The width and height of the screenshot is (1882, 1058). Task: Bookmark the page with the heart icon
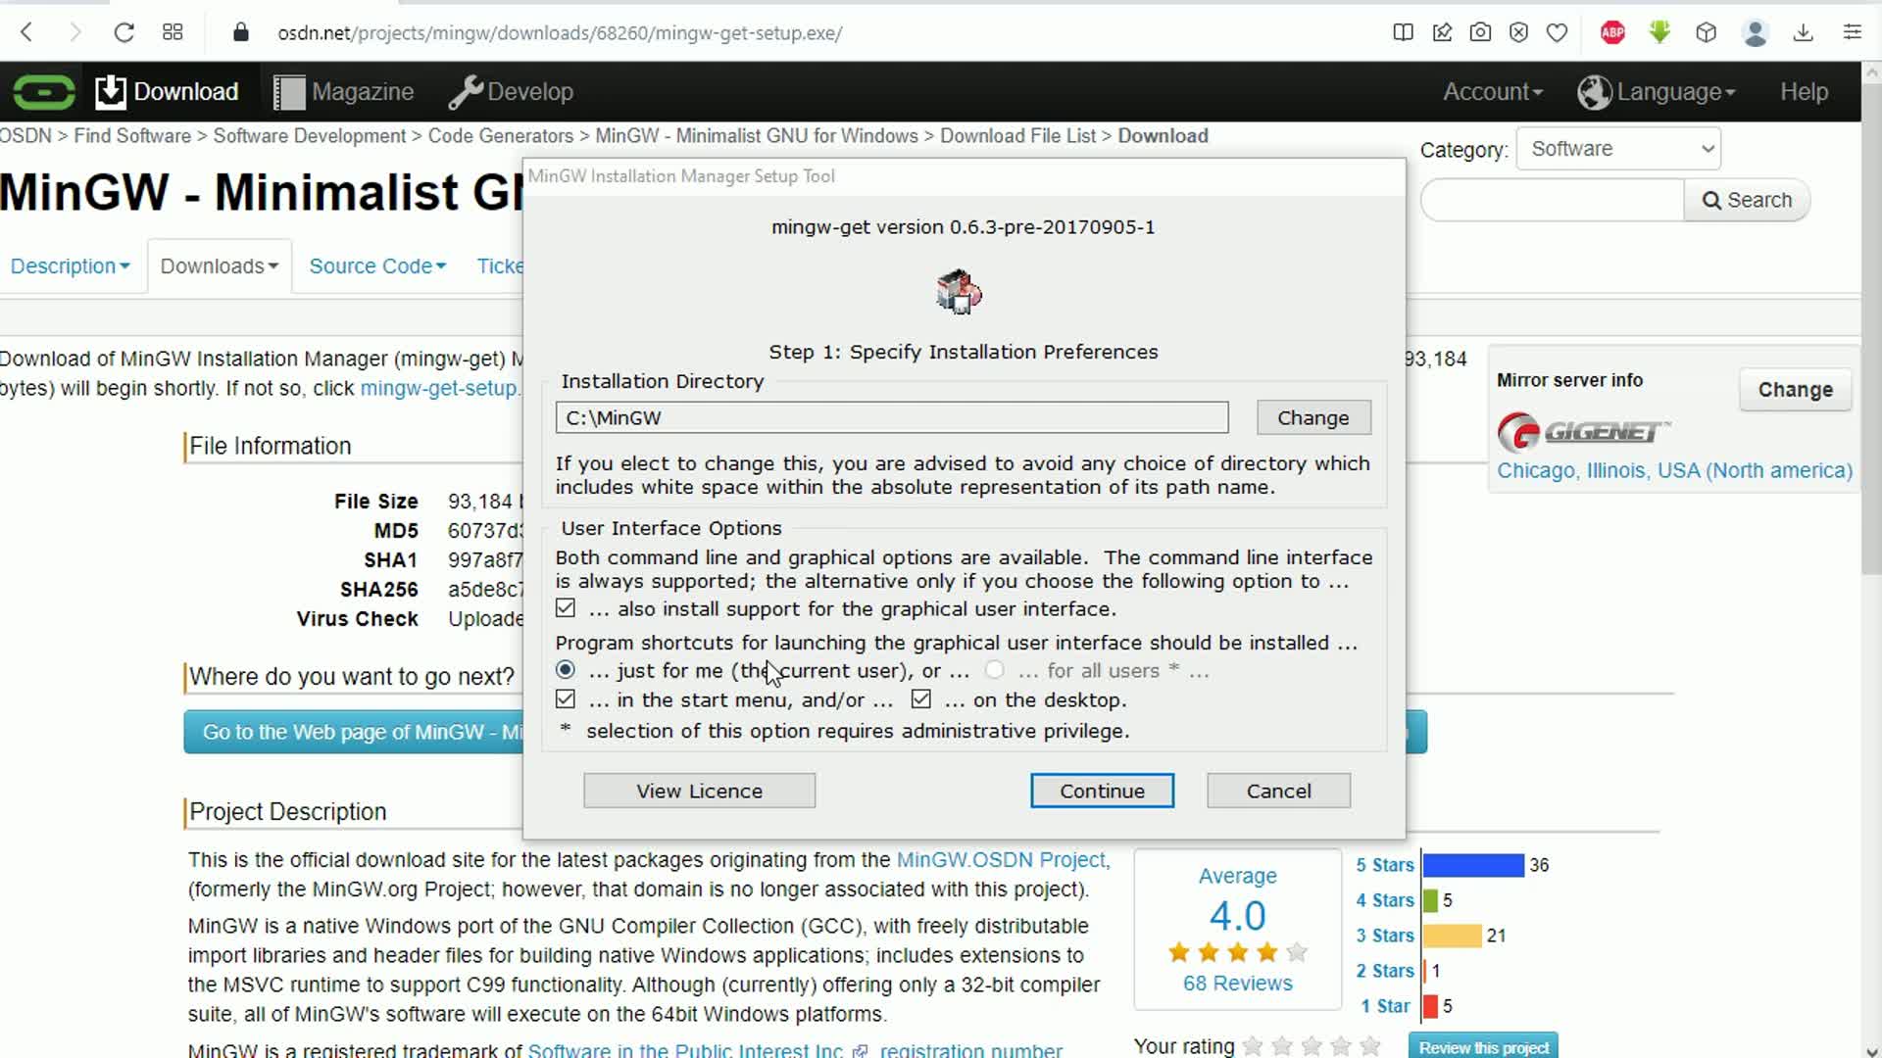(x=1557, y=32)
